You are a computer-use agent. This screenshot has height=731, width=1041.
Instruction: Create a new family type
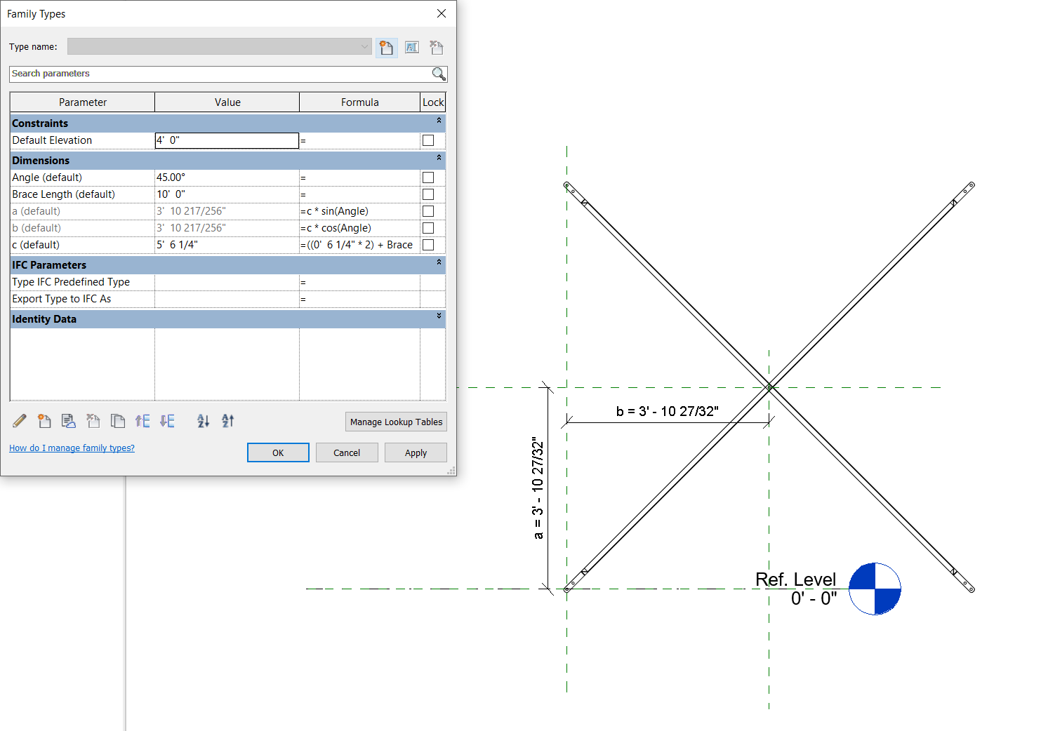coord(387,47)
